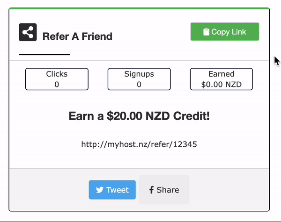
Task: Click the green bar atop the card
Action: 139,8
